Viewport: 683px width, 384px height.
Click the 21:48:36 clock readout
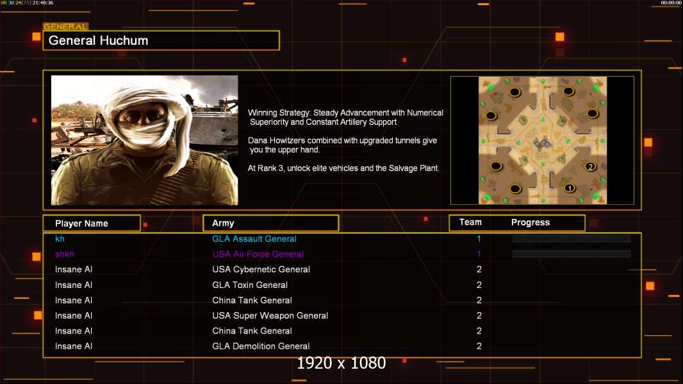tap(43, 3)
